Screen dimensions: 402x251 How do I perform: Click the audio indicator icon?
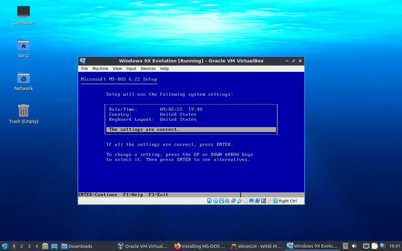click(227, 201)
